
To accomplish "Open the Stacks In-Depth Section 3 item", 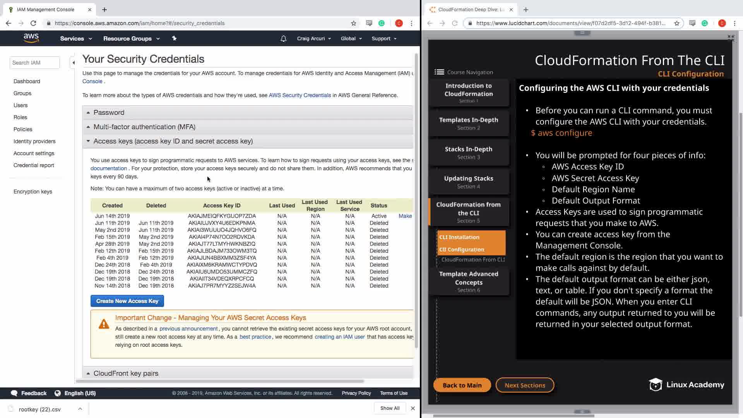I will (x=468, y=153).
